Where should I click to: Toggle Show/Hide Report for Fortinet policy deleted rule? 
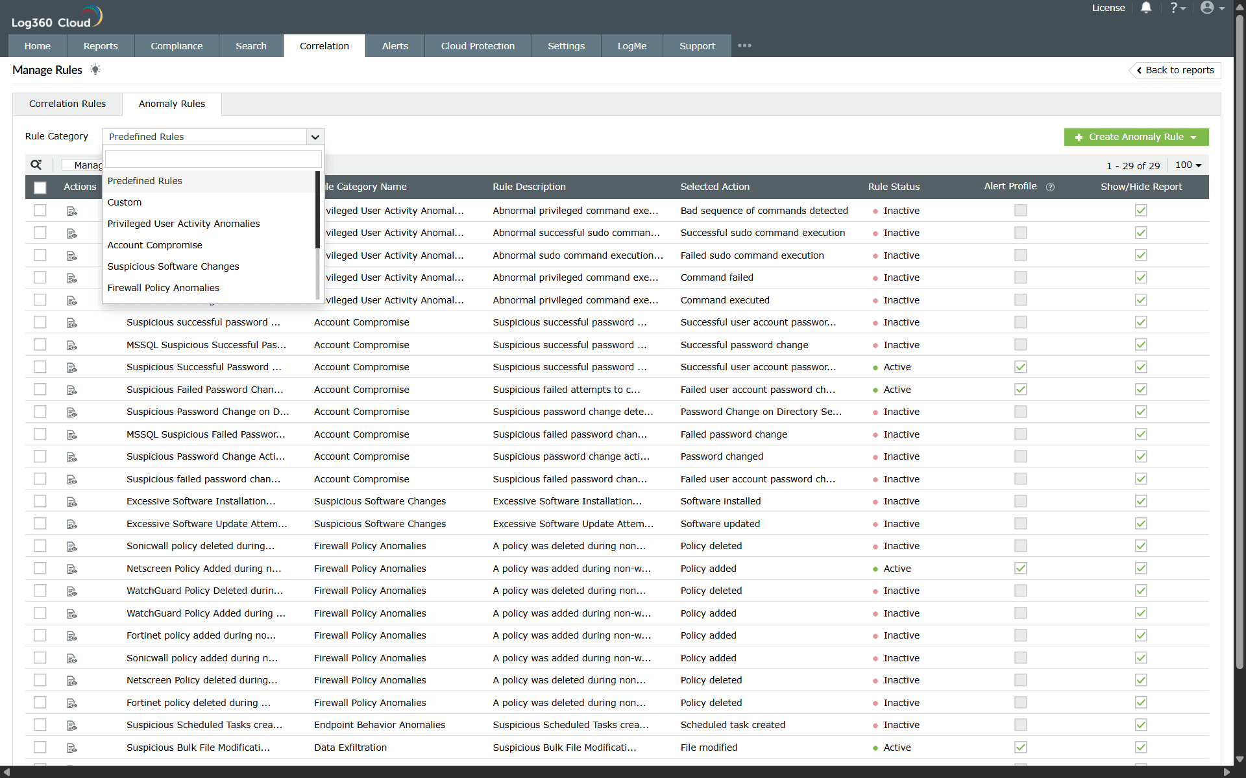(1141, 703)
